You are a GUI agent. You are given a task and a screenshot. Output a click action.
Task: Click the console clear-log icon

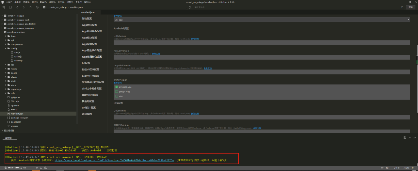(405, 138)
